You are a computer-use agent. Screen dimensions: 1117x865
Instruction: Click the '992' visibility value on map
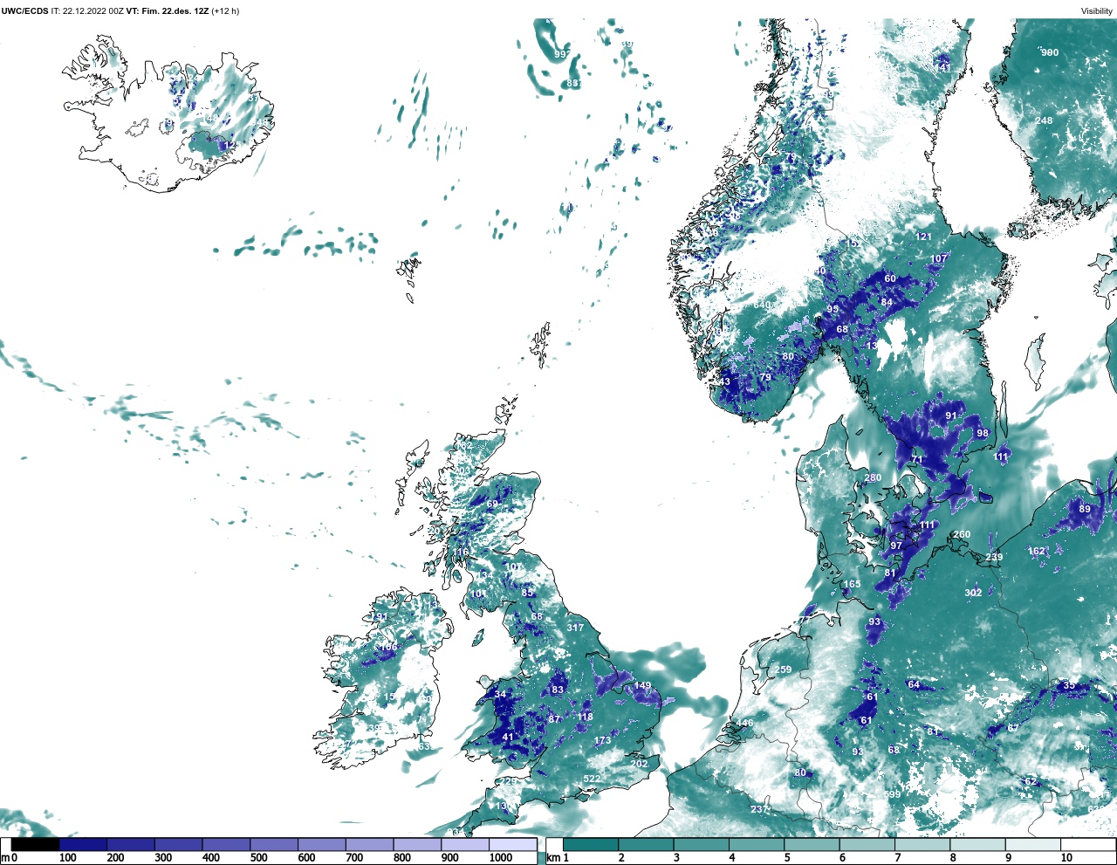[x=563, y=54]
